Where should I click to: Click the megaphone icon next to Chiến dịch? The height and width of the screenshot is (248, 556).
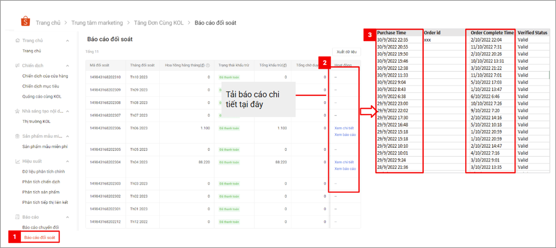point(18,66)
